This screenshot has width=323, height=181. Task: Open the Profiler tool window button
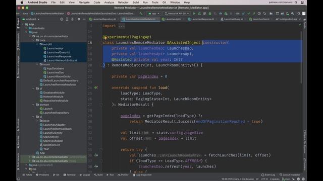pos(123,175)
